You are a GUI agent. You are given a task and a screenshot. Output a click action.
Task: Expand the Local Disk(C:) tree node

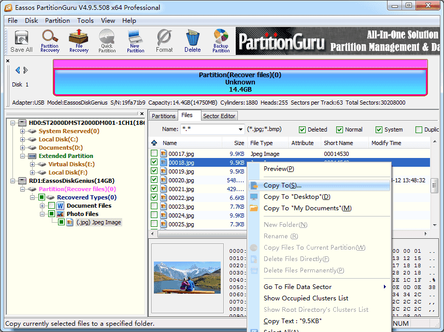coord(22,139)
